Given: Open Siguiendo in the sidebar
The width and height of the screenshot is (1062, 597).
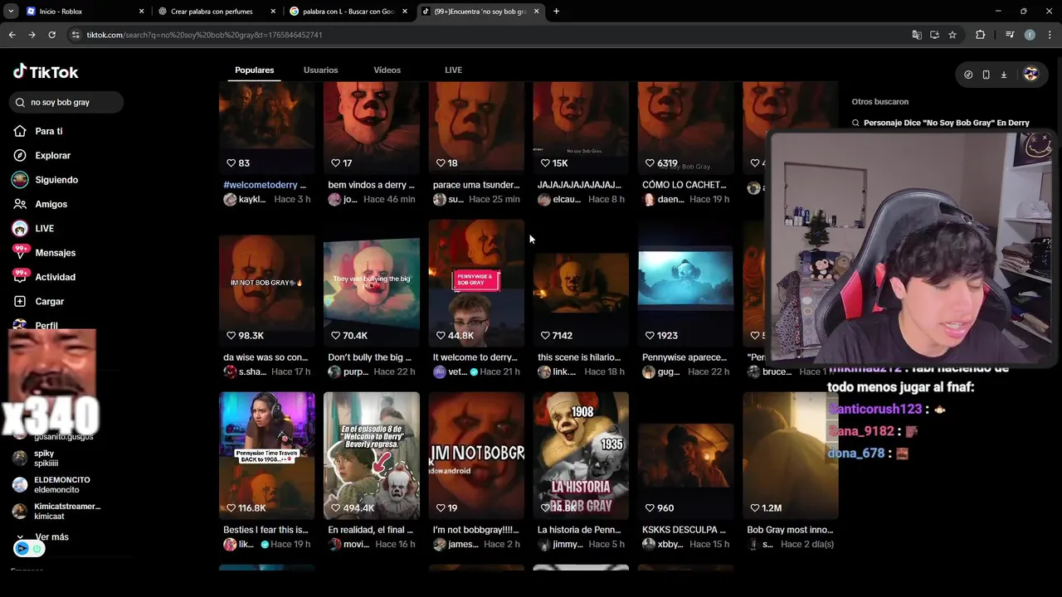Looking at the screenshot, I should [x=45, y=180].
